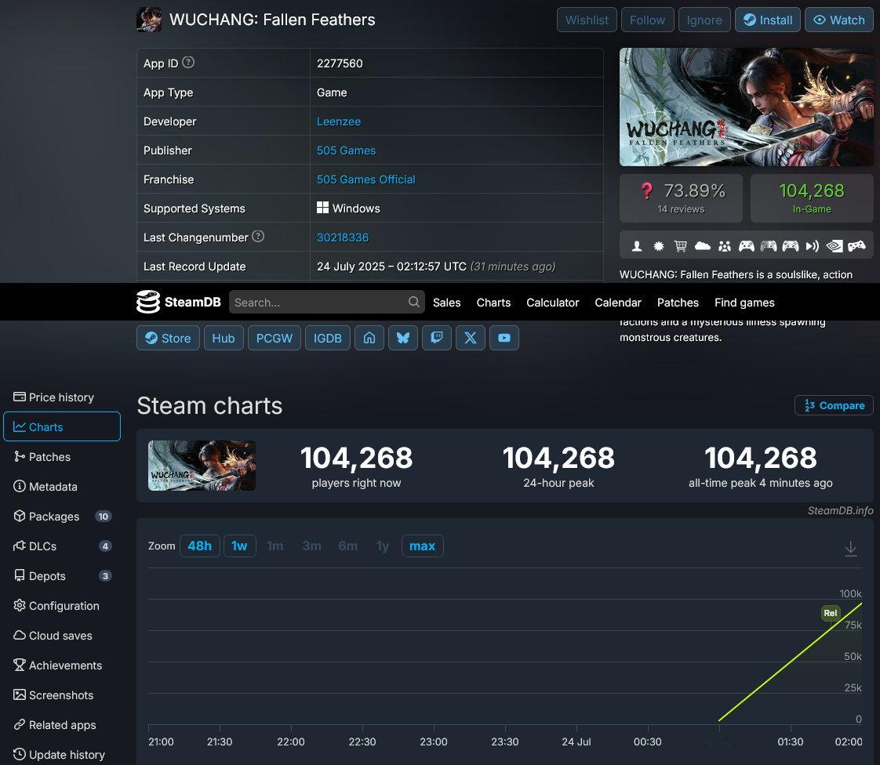Open Charts in the top navbar

pyautogui.click(x=493, y=303)
